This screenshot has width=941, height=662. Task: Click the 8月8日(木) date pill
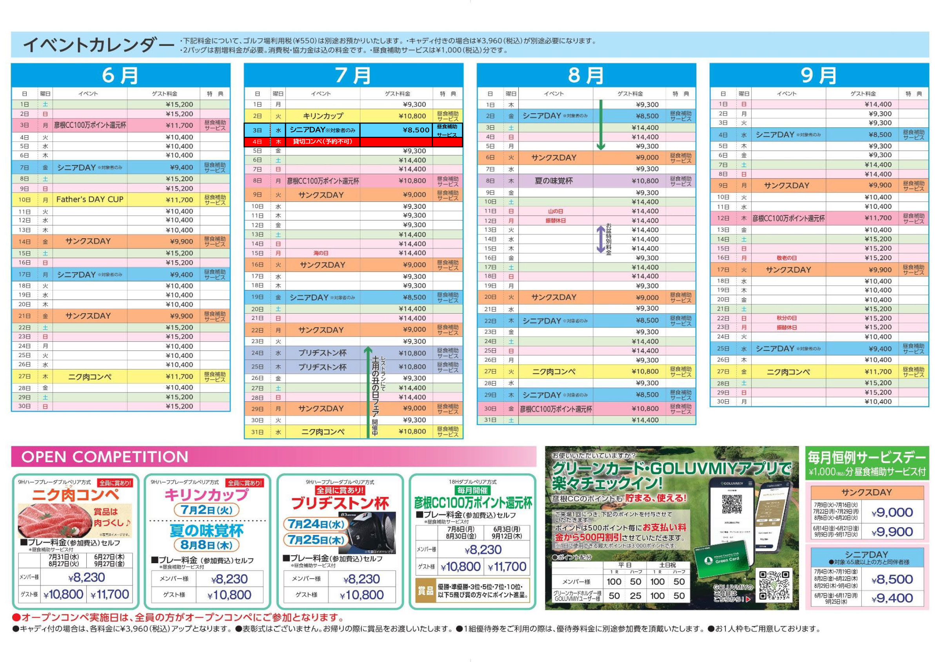pyautogui.click(x=207, y=545)
